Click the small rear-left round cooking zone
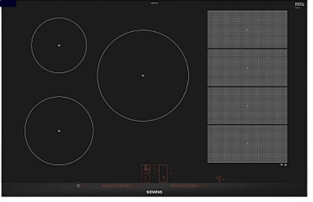Image resolution: width=313 pixels, height=202 pixels. [59, 45]
